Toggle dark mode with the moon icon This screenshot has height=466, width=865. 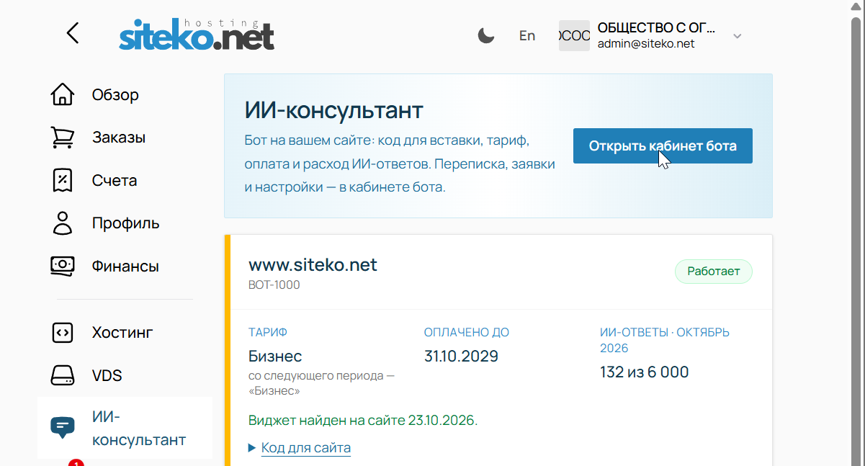pyautogui.click(x=486, y=35)
